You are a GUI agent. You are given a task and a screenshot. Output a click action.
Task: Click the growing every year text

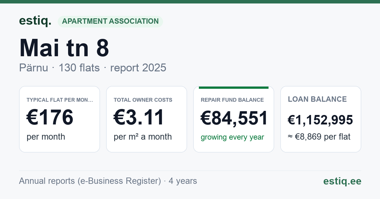[x=232, y=137]
